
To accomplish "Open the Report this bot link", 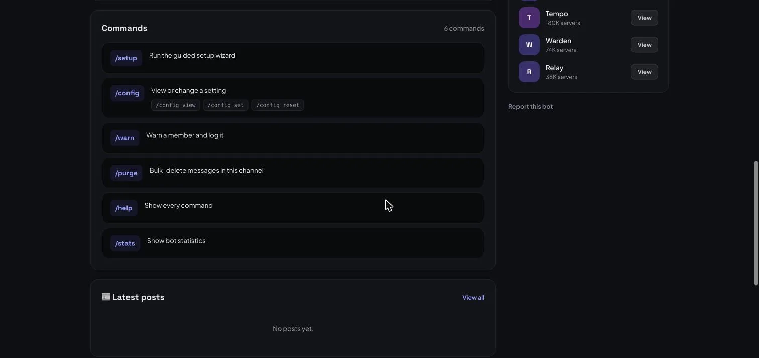I will click(530, 106).
